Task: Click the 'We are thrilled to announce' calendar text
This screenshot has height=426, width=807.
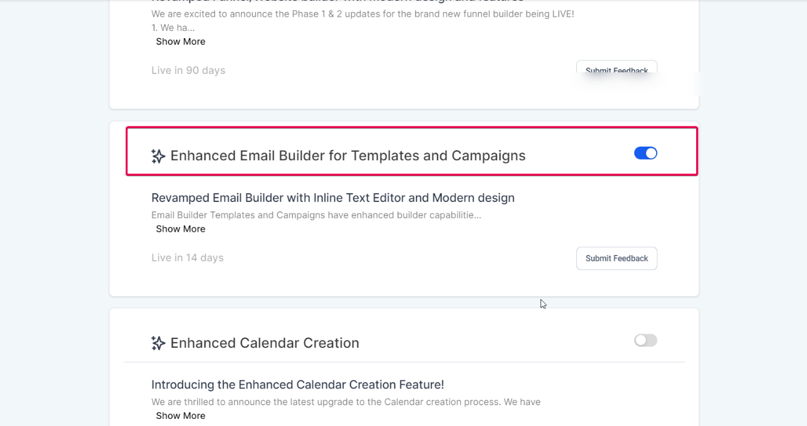Action: (x=346, y=402)
